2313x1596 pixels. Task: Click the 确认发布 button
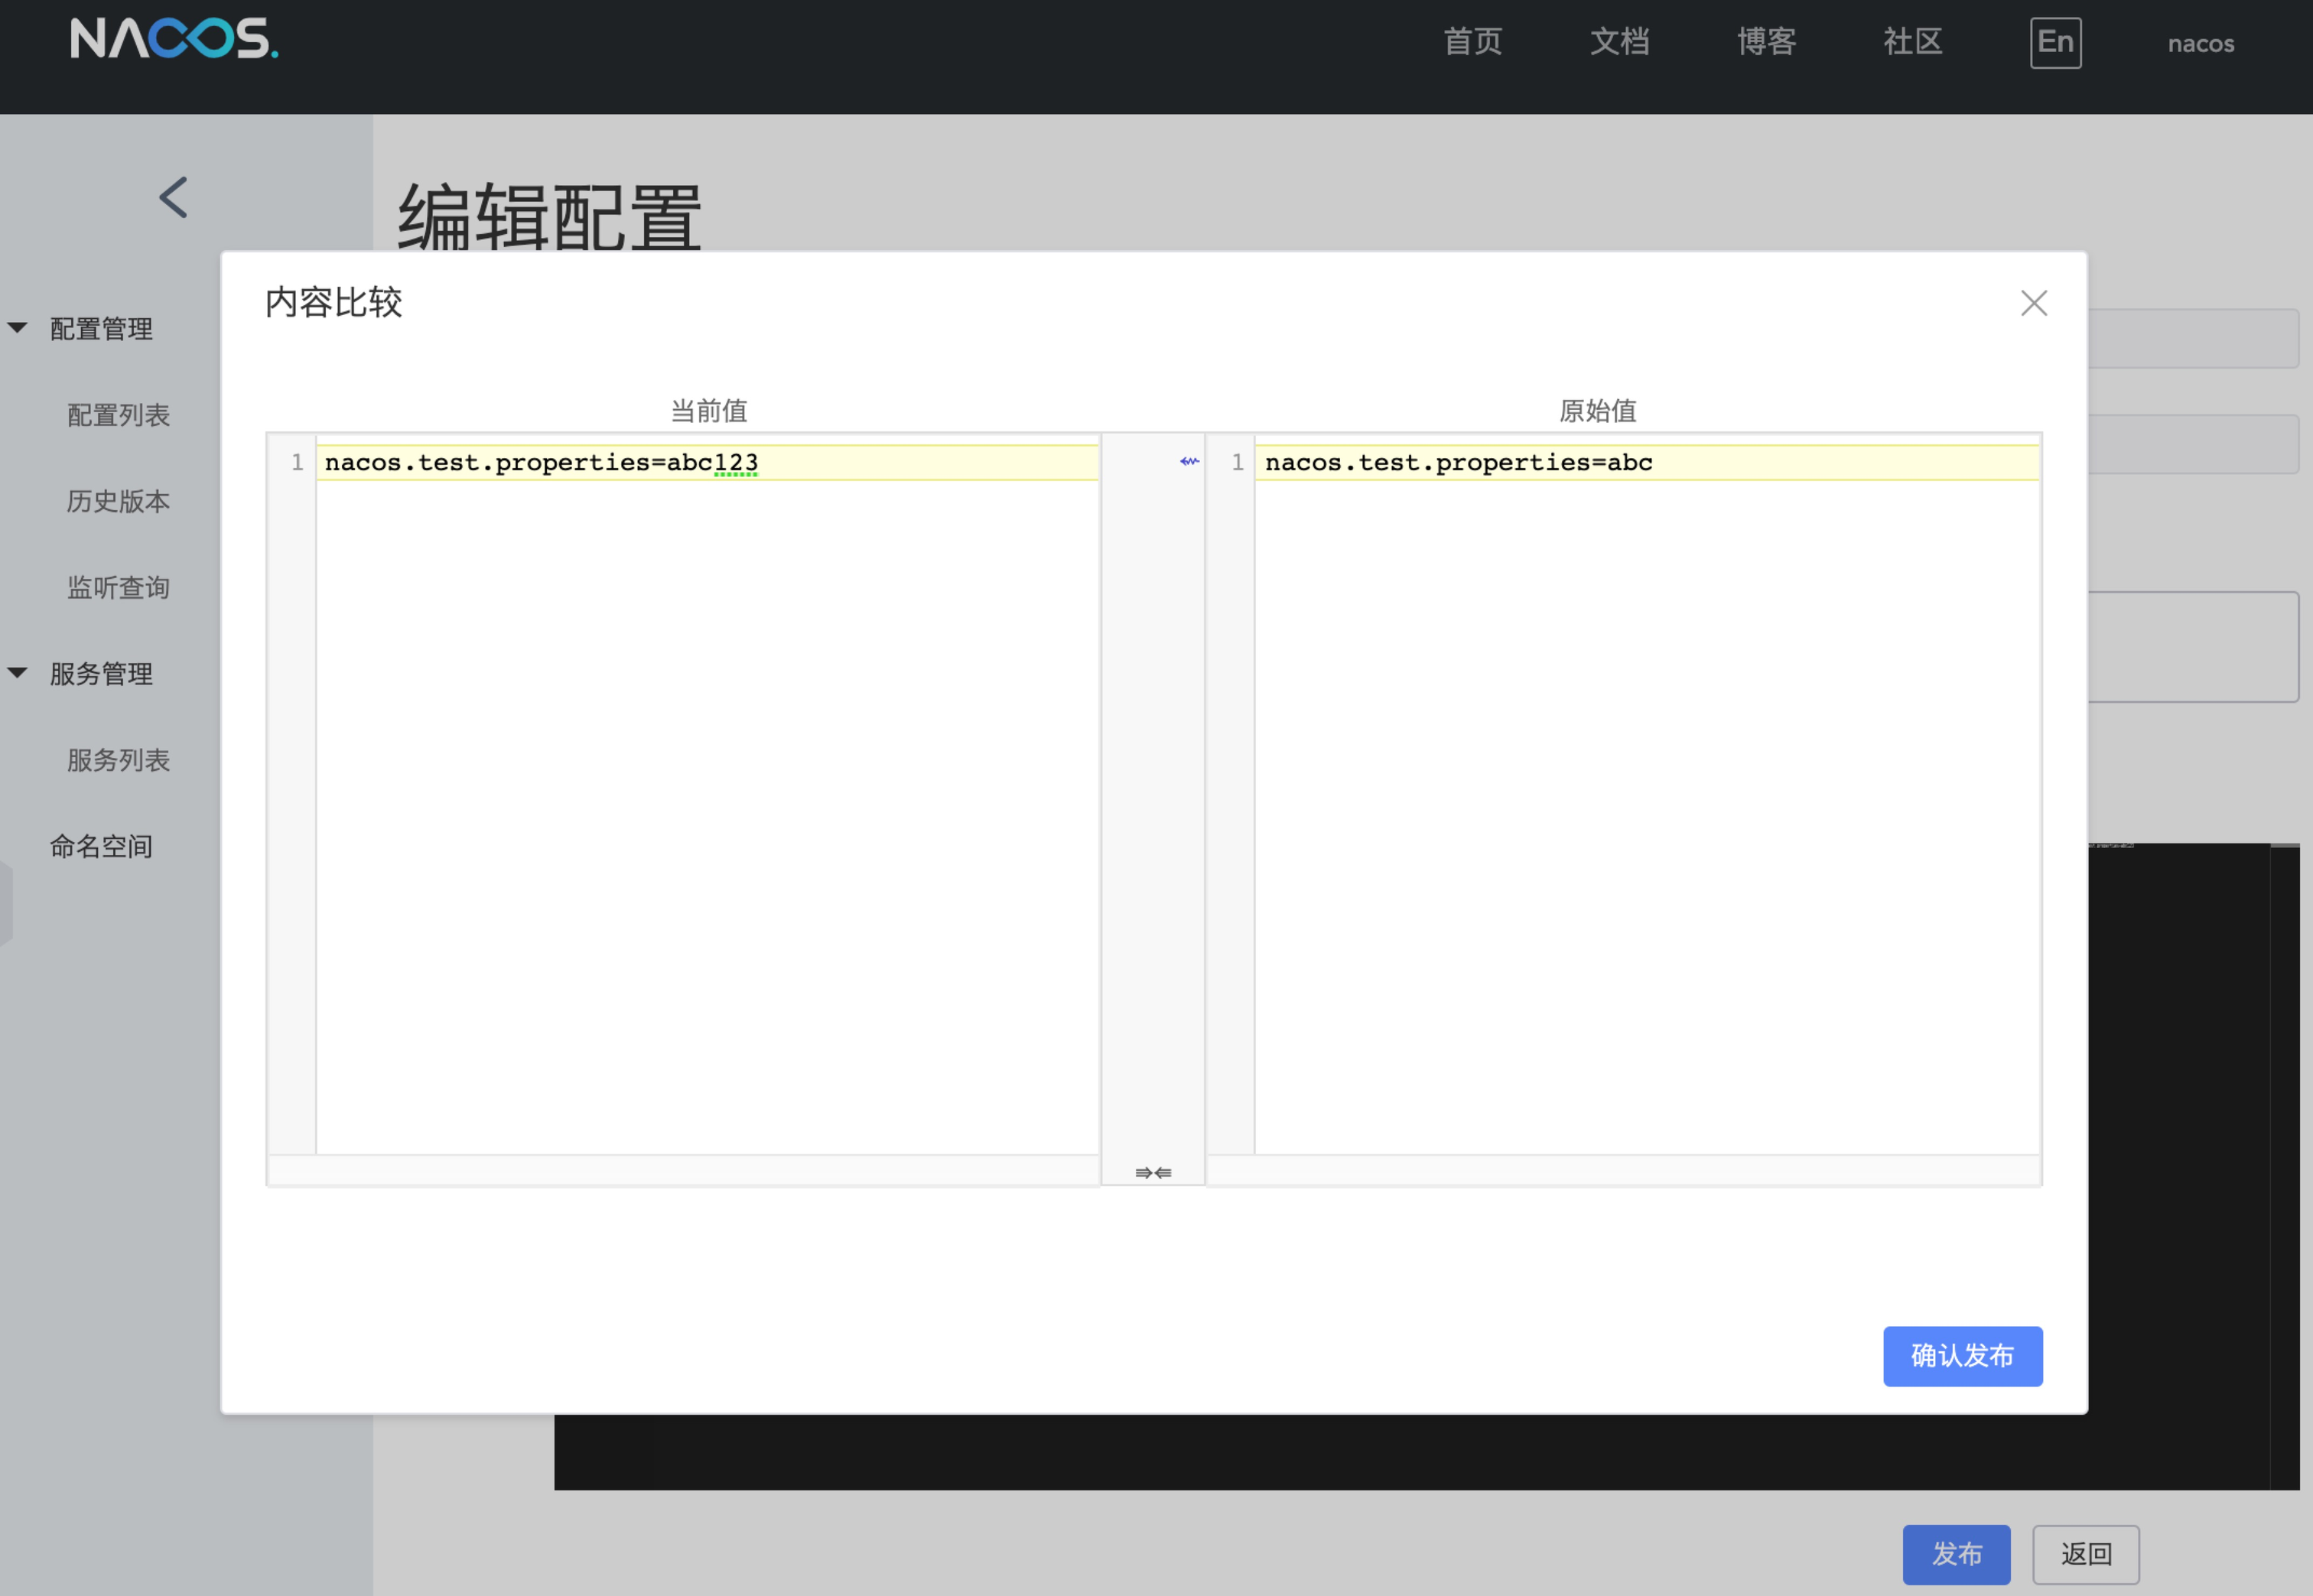(x=1962, y=1356)
